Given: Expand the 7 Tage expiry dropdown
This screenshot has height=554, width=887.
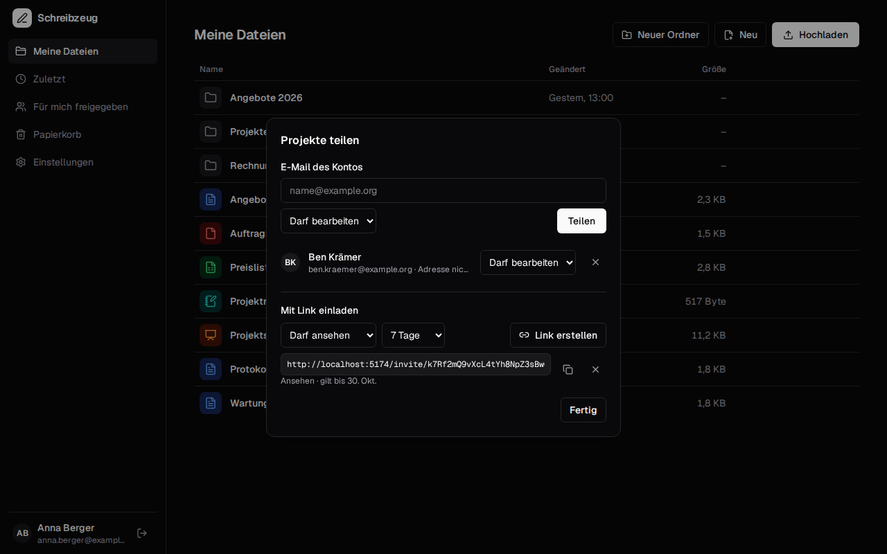Looking at the screenshot, I should point(413,335).
